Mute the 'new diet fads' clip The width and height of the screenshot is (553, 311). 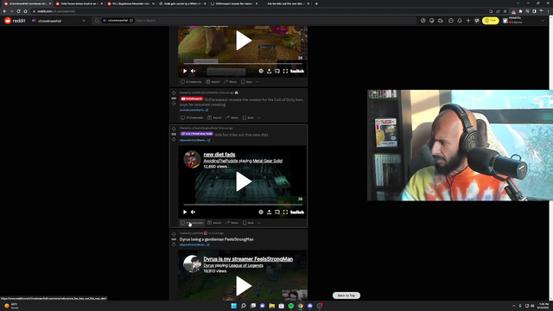(193, 212)
